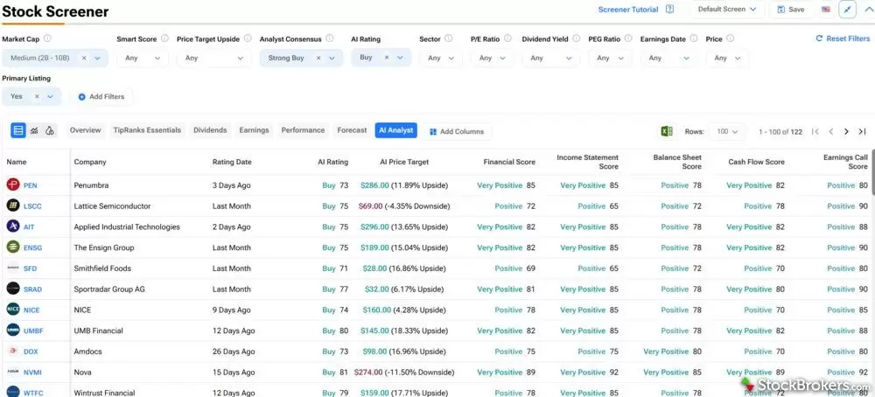The height and width of the screenshot is (397, 875).
Task: Open the Sector filter dropdown
Action: (441, 58)
